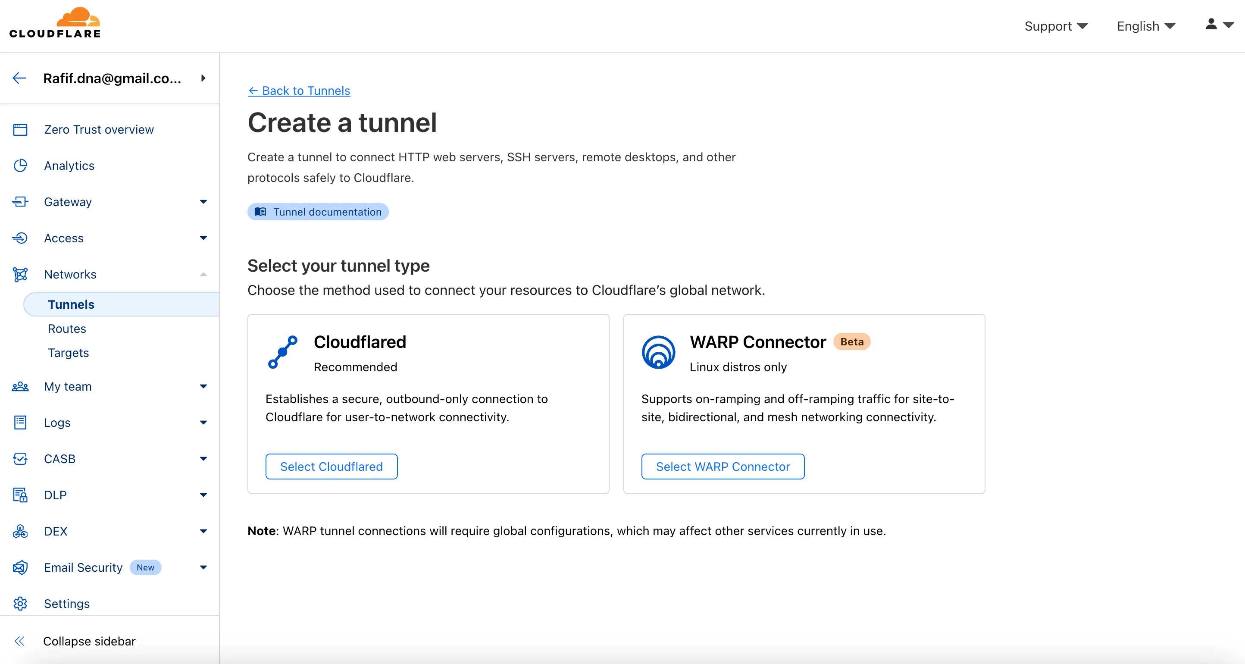Expand the Access section arrow
Screen dimensions: 1245x664
[203, 238]
